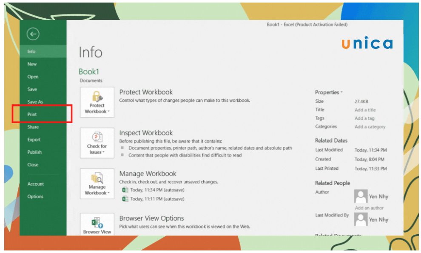Click the Last Modified time 11:34 PM

370,150
